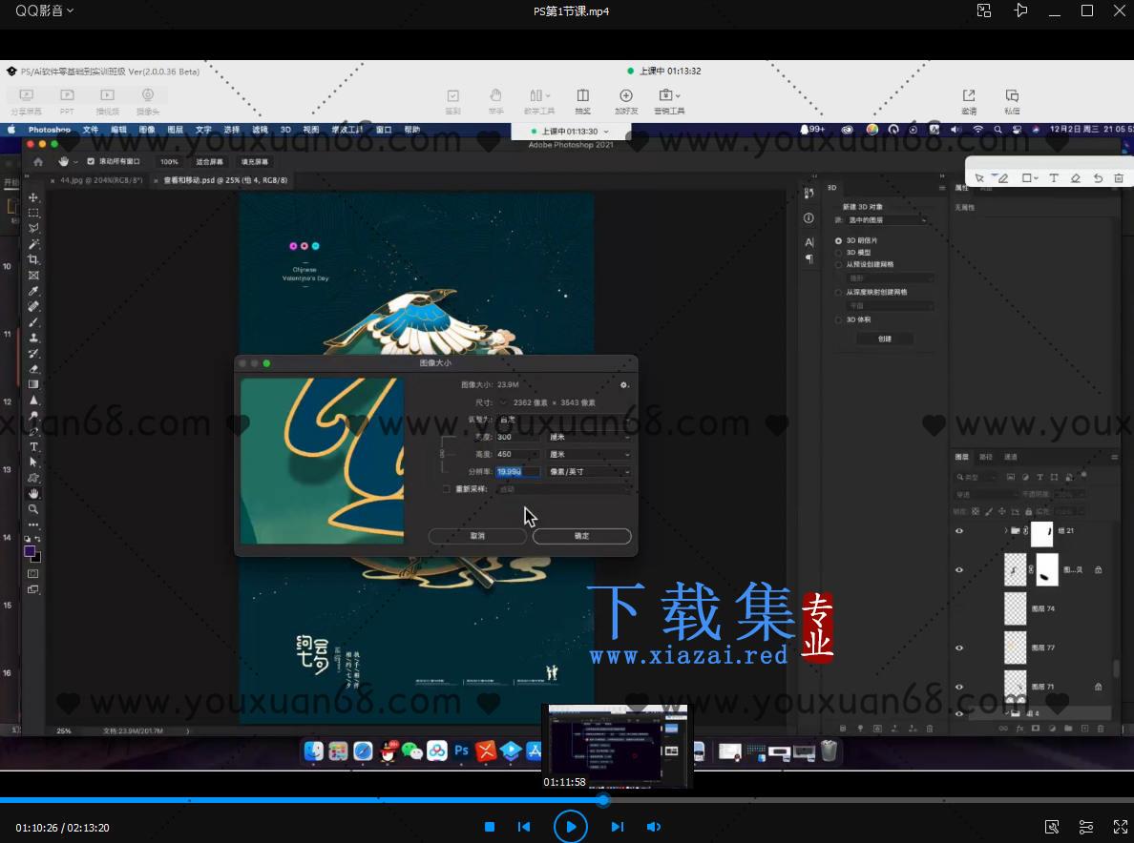Select the Move tool in Photoshop toolbar
The width and height of the screenshot is (1134, 843).
(x=33, y=197)
